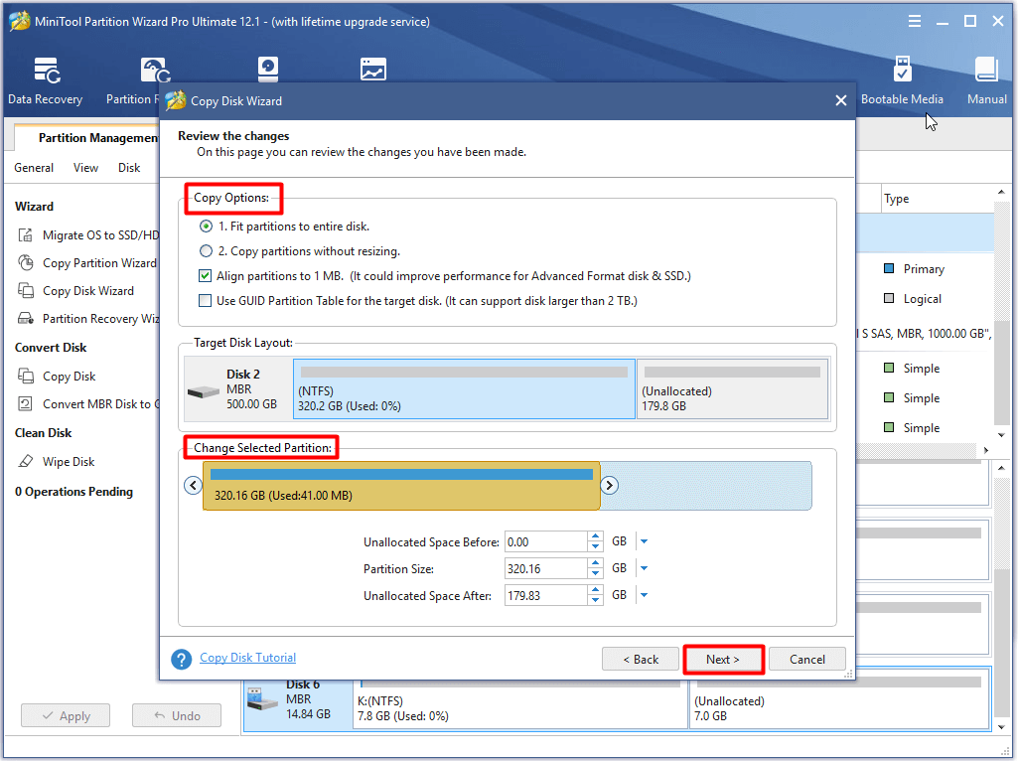Click the Logical color legend square
The image size is (1018, 761).
point(889,299)
